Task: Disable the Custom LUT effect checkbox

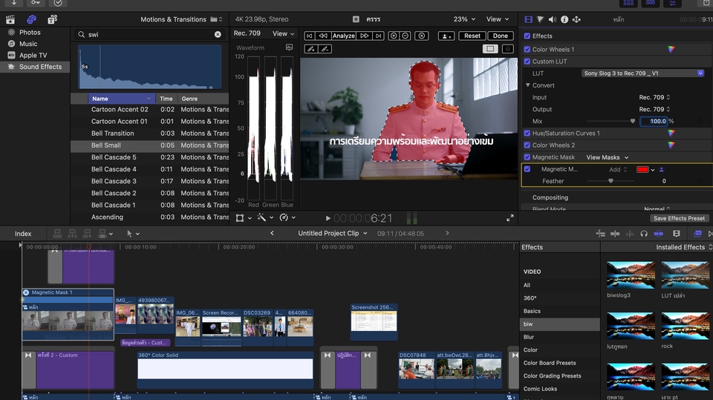Action: [527, 62]
